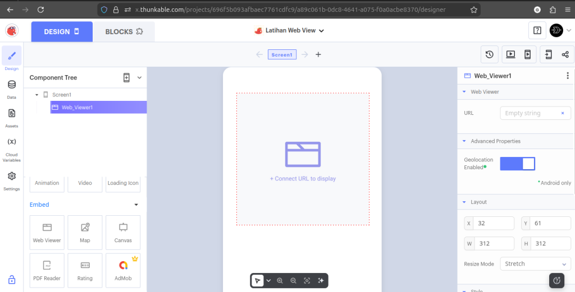Open the Assets panel in sidebar
575x292 pixels.
coord(12,117)
